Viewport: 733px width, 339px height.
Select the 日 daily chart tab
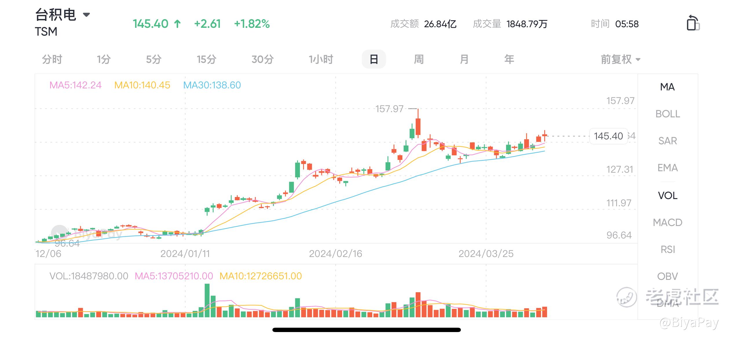(x=374, y=59)
